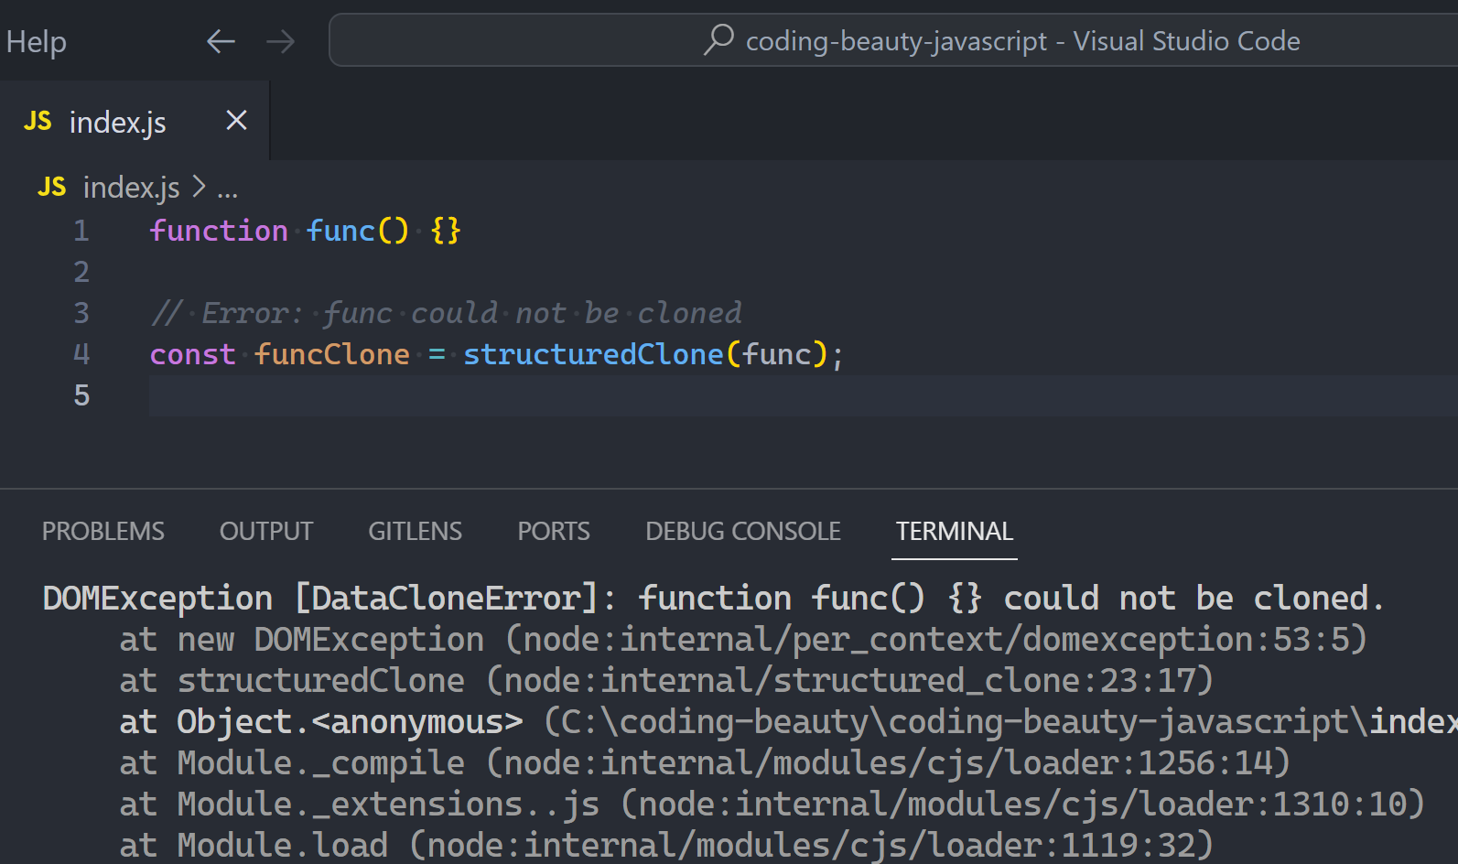The width and height of the screenshot is (1458, 864).
Task: Click the 'func' name on line 1
Action: 341,231
